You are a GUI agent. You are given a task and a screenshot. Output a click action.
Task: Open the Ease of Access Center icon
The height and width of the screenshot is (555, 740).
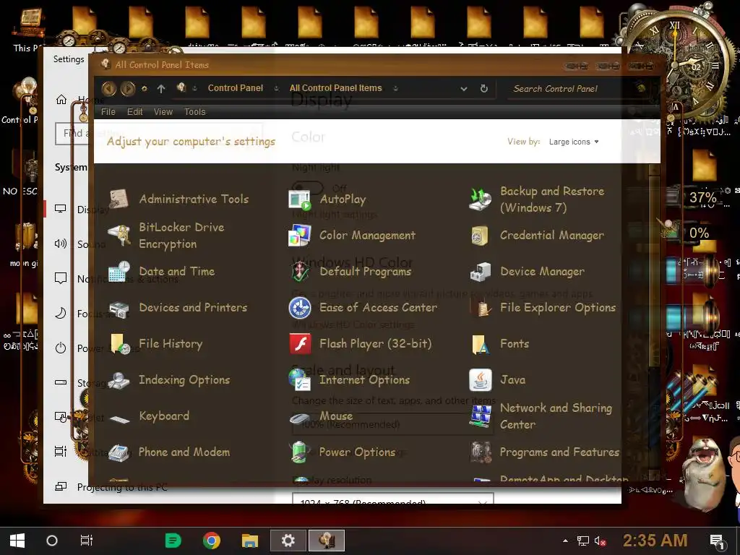point(300,308)
